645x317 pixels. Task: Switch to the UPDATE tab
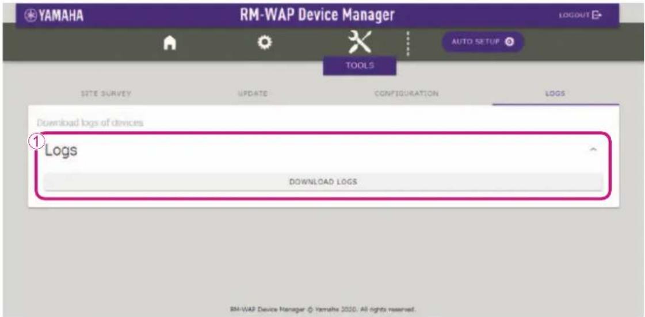(x=253, y=94)
